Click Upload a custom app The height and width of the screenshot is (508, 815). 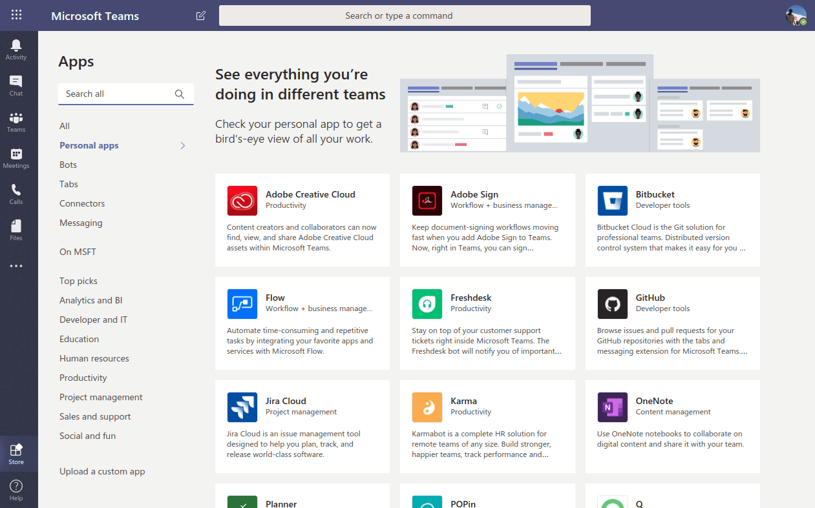pyautogui.click(x=102, y=472)
